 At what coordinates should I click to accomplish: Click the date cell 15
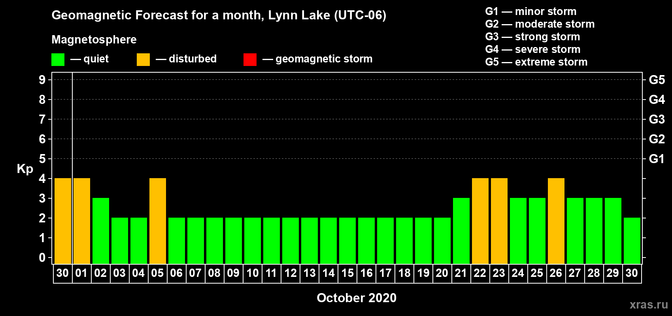pos(347,273)
